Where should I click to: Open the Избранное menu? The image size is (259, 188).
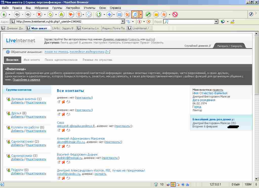(41, 8)
